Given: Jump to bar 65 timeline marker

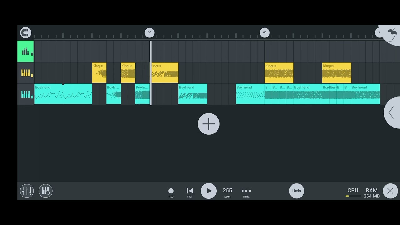Looking at the screenshot, I should [265, 32].
